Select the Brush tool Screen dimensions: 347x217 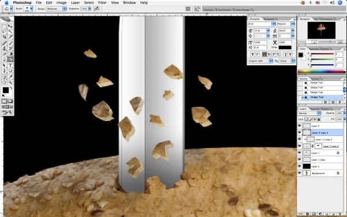coord(10,43)
